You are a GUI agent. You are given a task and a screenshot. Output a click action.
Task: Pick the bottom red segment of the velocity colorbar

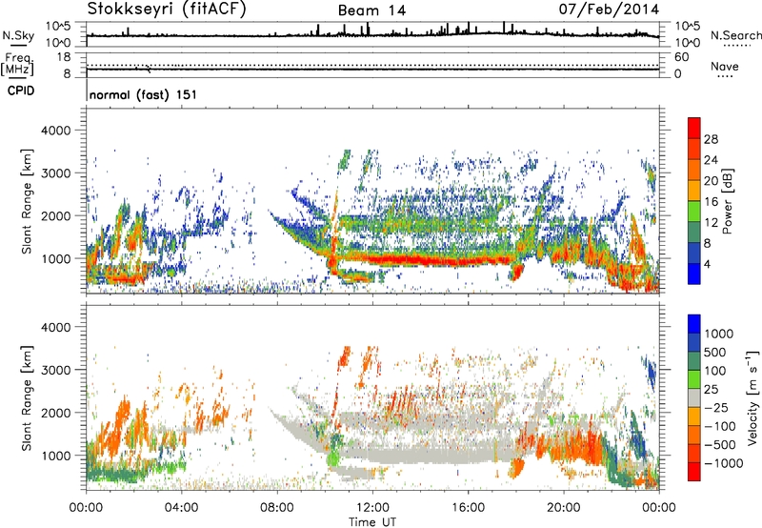coord(694,472)
